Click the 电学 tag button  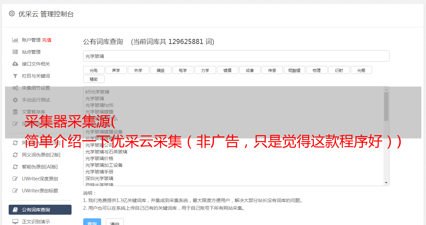(x=183, y=70)
